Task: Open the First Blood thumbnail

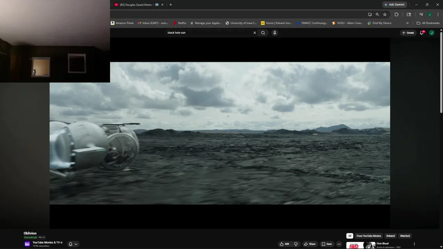Action: pos(361,245)
